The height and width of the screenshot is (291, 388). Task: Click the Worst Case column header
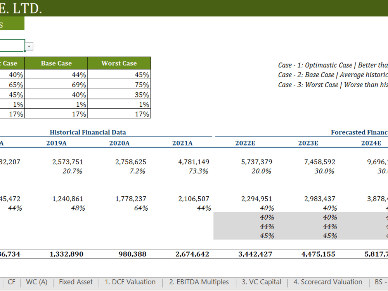tap(119, 63)
